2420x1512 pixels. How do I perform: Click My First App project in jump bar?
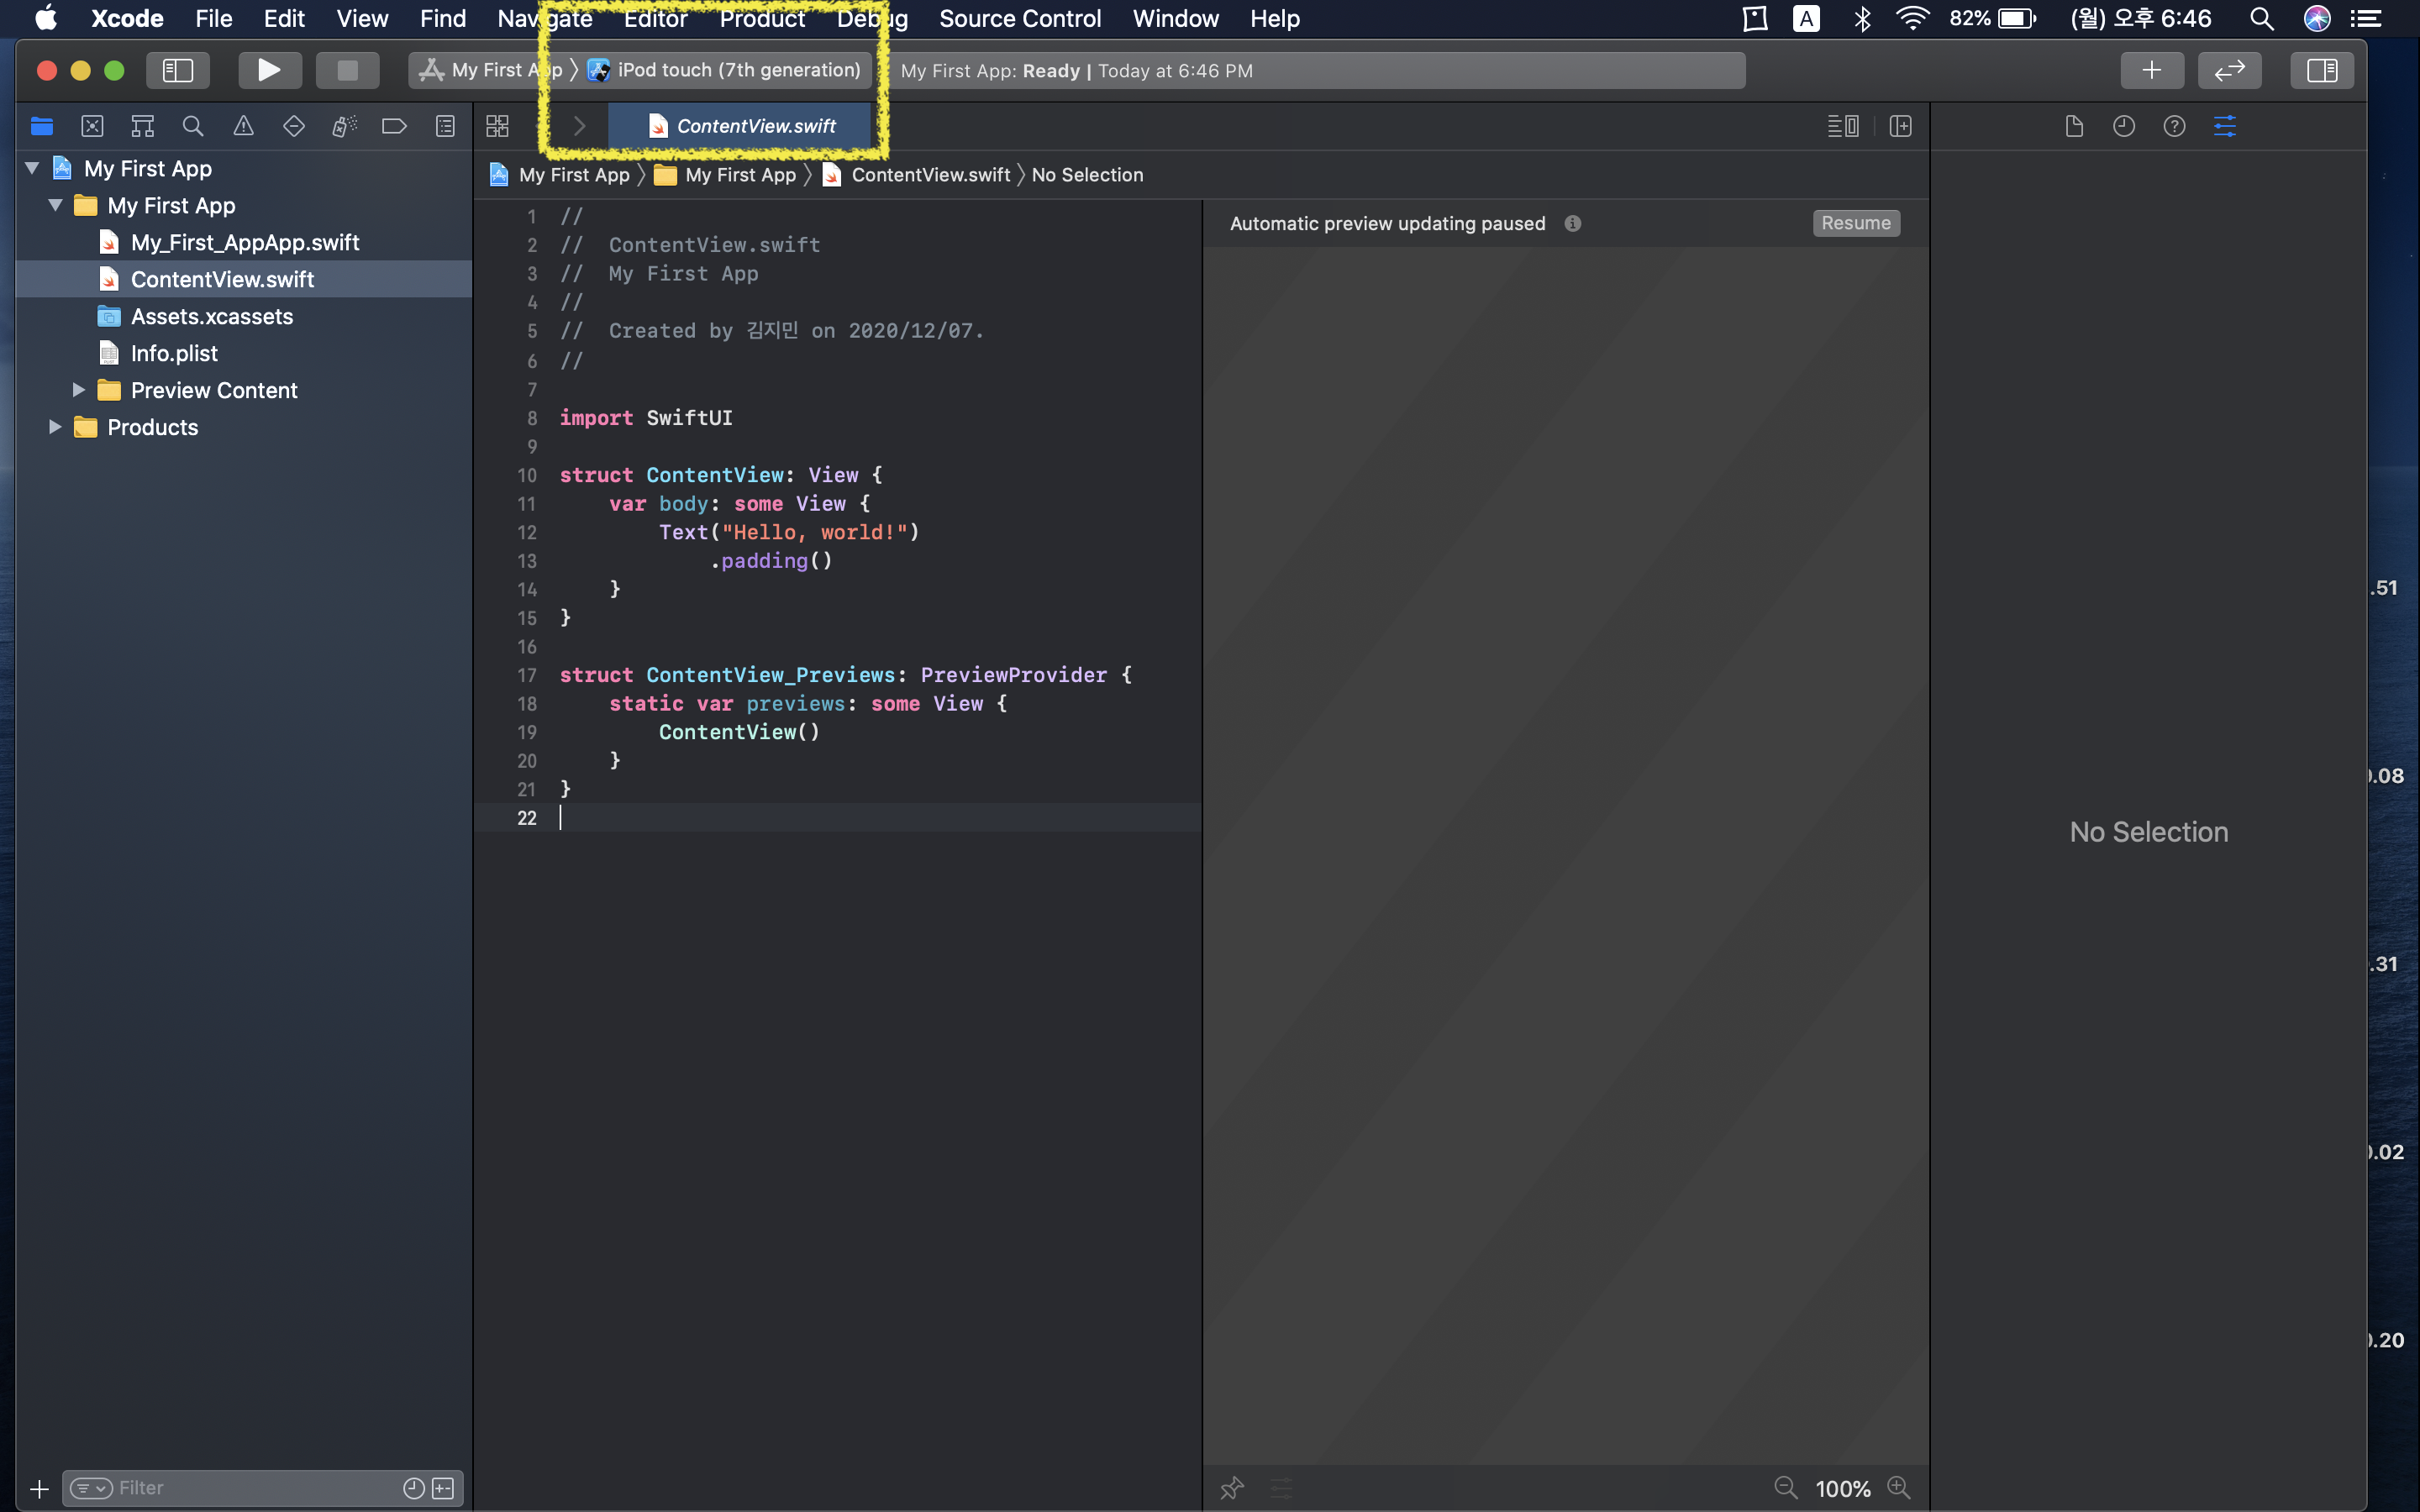560,175
